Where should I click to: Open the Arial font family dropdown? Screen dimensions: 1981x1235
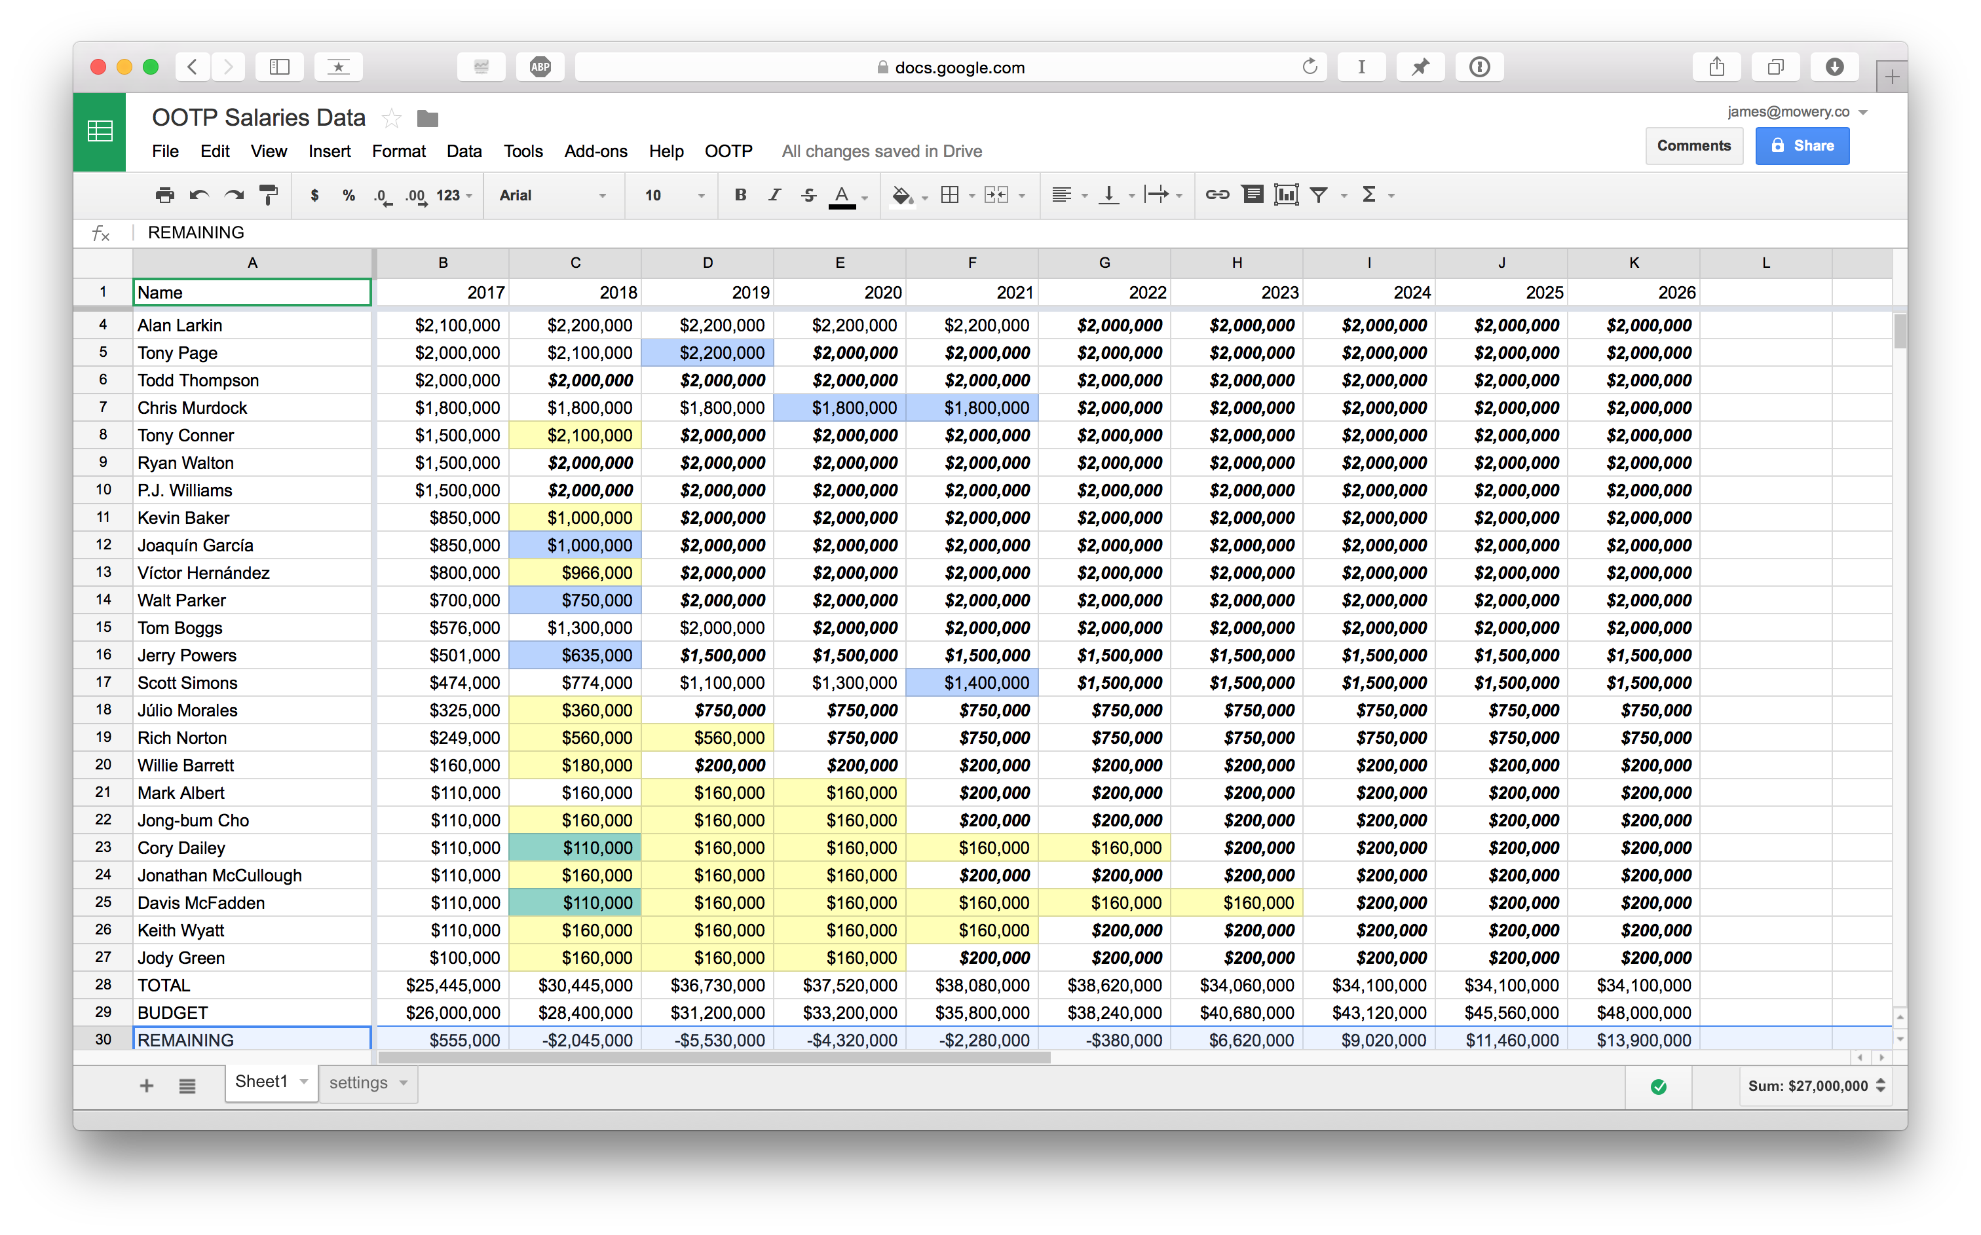pos(552,195)
